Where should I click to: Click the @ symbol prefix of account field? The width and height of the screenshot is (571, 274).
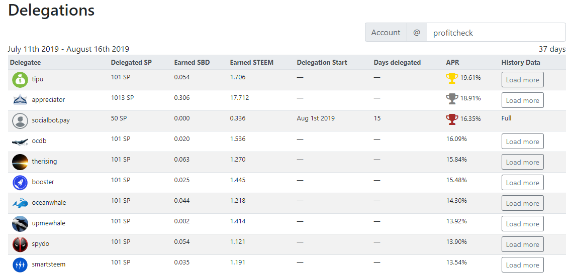pyautogui.click(x=417, y=32)
